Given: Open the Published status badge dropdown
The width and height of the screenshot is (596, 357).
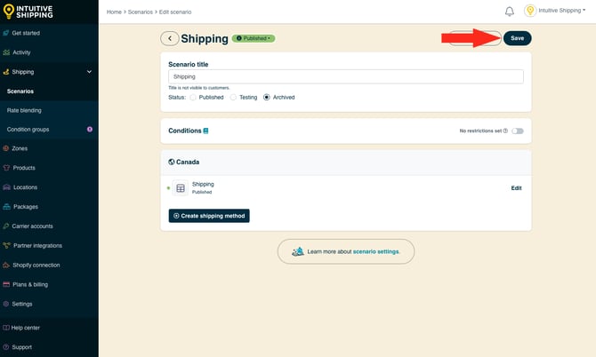Looking at the screenshot, I should (254, 38).
